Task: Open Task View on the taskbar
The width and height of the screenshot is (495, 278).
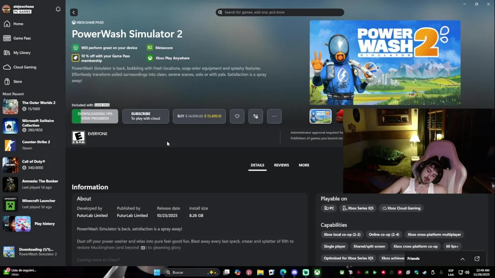Action: click(x=227, y=273)
